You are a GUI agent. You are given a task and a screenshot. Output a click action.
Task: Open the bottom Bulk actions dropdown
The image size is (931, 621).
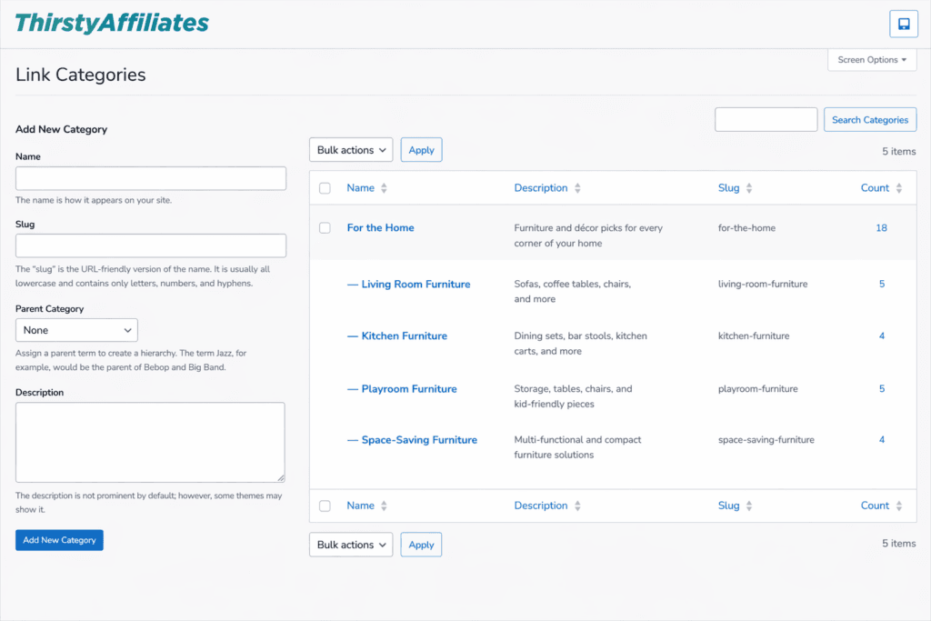[350, 544]
